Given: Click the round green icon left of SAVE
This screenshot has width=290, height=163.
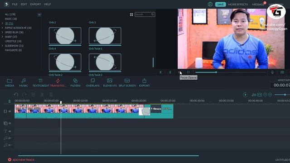Looking at the screenshot, I should 210,4.
